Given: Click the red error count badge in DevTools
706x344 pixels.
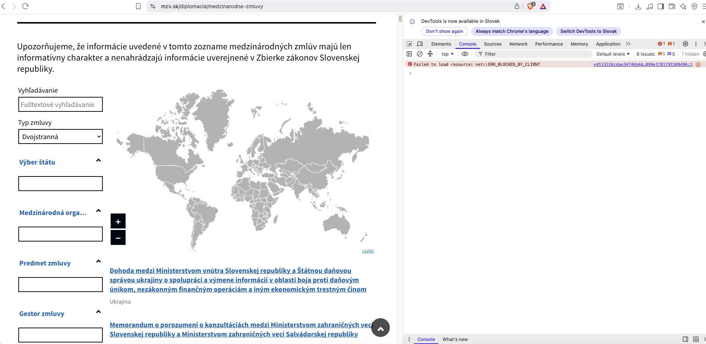Looking at the screenshot, I should click(x=661, y=44).
